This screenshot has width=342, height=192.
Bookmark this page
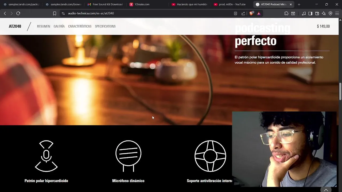click(55, 13)
